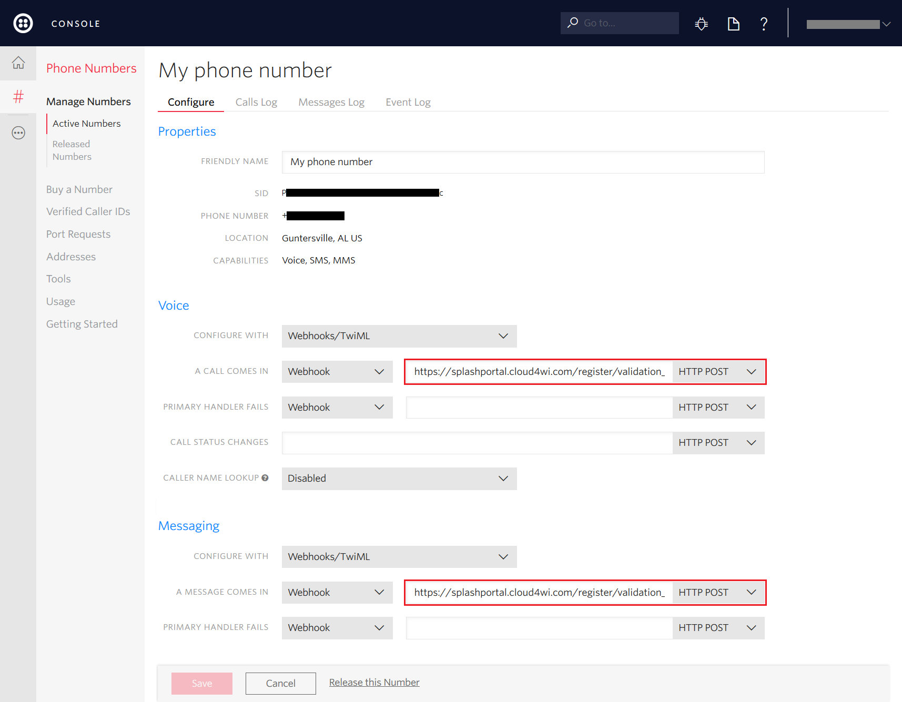Screen dimensions: 902x702
Task: Click Voice Primary Handler Fails URL field
Action: pyautogui.click(x=539, y=408)
